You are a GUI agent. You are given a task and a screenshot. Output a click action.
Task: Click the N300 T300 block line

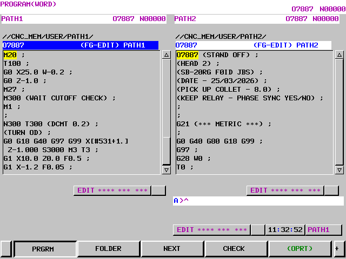coord(50,124)
